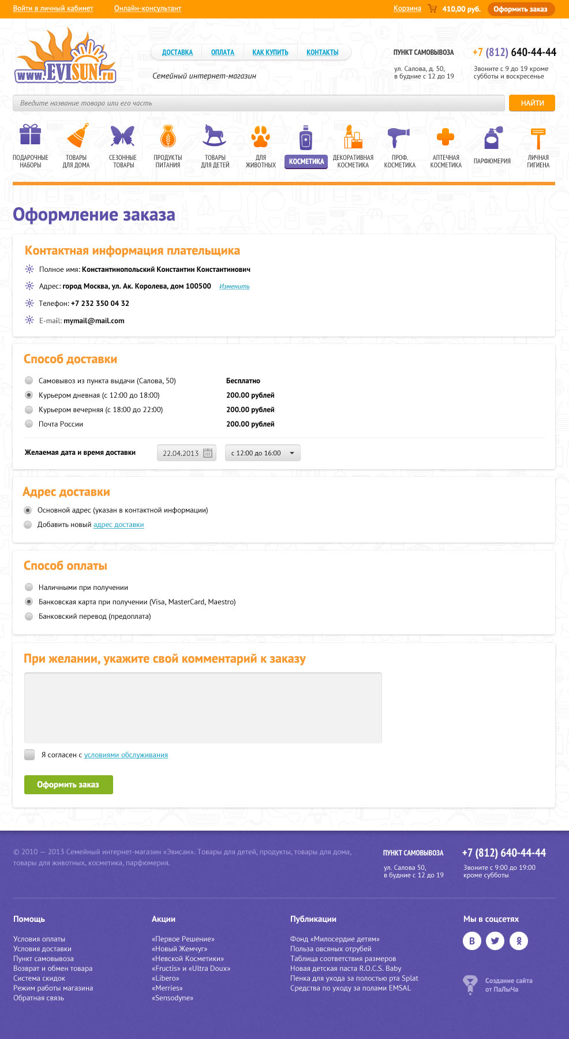The image size is (569, 1039).
Task: Select Наличными при получении payment option
Action: point(29,587)
